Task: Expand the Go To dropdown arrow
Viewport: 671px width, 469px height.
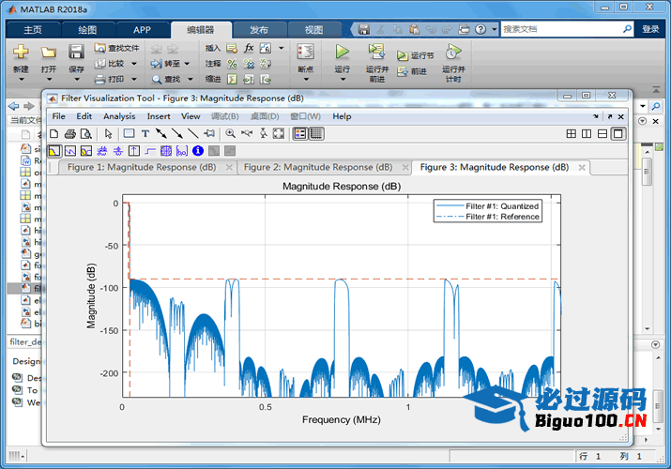Action: [x=187, y=64]
